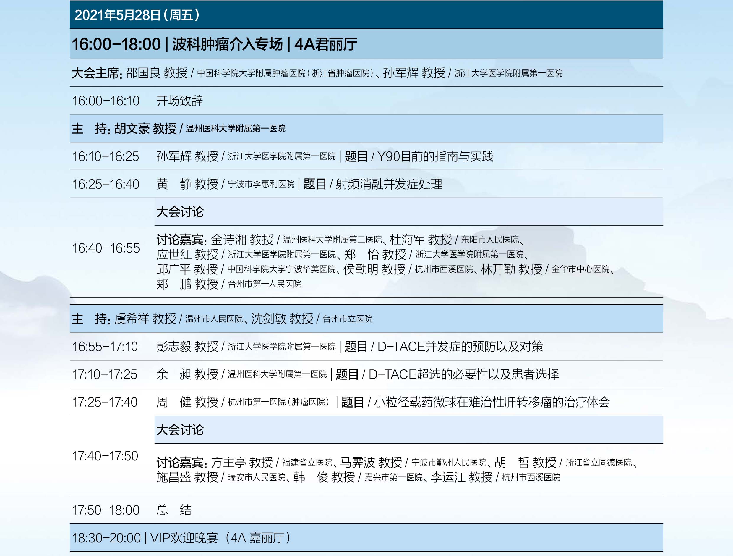Click 台州市第一人民医院 affiliation
733x556 pixels.
265,284
